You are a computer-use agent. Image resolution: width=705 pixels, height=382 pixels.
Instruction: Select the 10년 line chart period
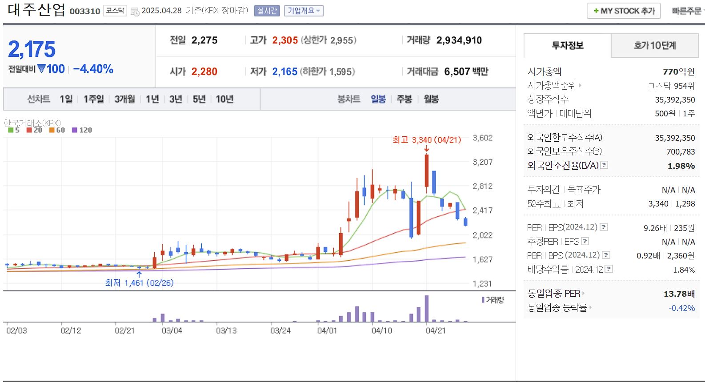pos(224,99)
